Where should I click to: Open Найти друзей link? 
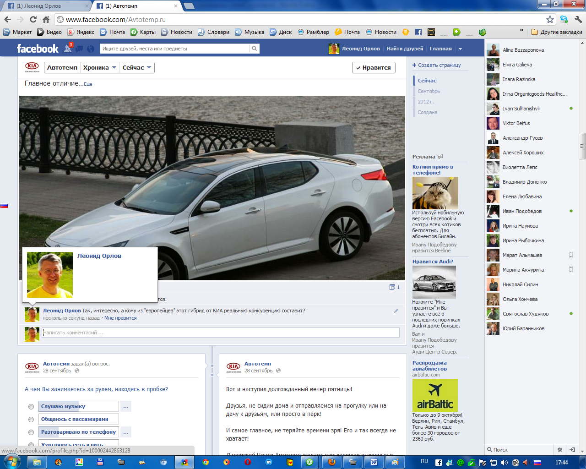coord(405,49)
